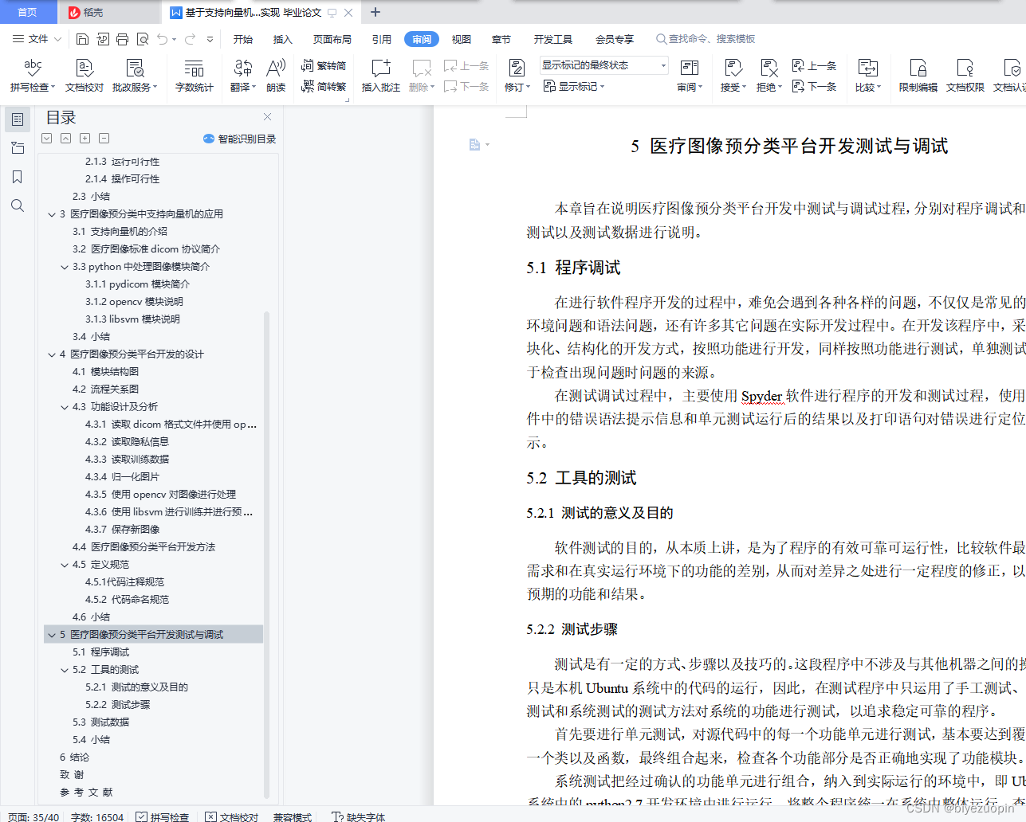This screenshot has height=822, width=1026.
Task: Open a new tab with the plus button
Action: (x=375, y=12)
